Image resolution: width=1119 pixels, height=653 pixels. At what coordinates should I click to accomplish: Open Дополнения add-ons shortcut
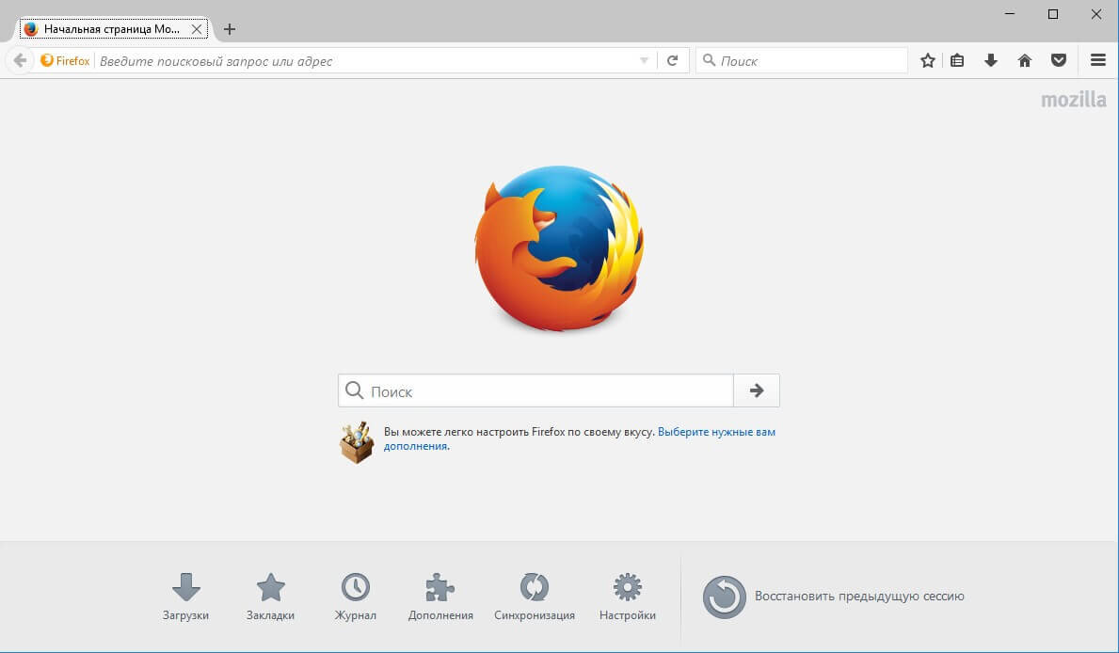[x=440, y=597]
